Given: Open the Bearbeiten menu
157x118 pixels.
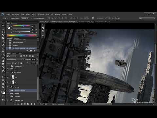Looking at the screenshot, I should [15, 14].
